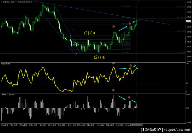Click the 1123.10 price axis label
The height and width of the screenshot is (133, 192).
[188, 27]
